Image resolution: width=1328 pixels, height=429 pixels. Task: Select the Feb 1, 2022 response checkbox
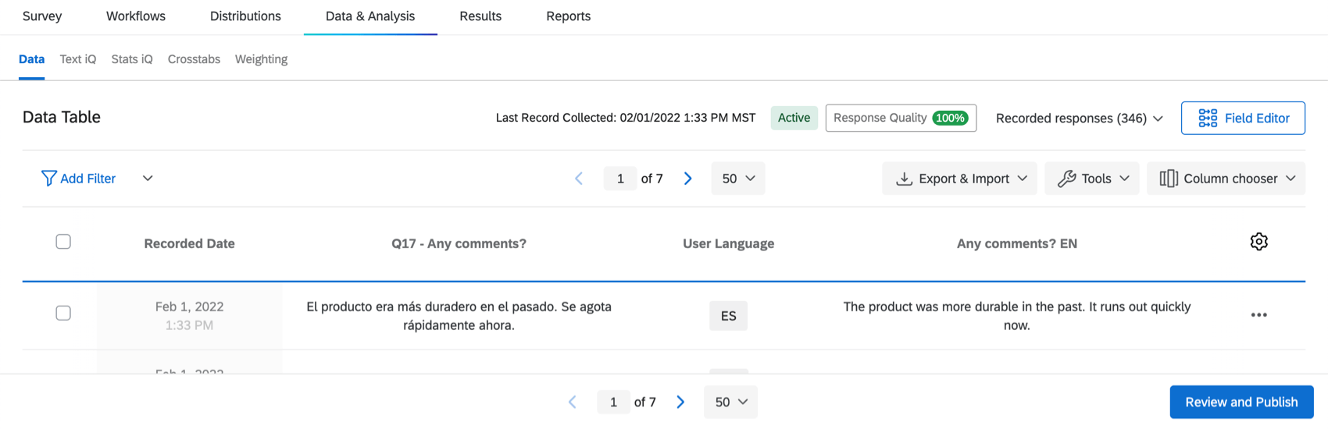click(63, 313)
